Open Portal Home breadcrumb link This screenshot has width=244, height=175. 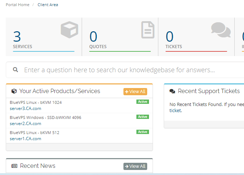[x=18, y=5]
